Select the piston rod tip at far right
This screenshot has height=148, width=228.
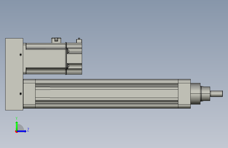coord(216,94)
